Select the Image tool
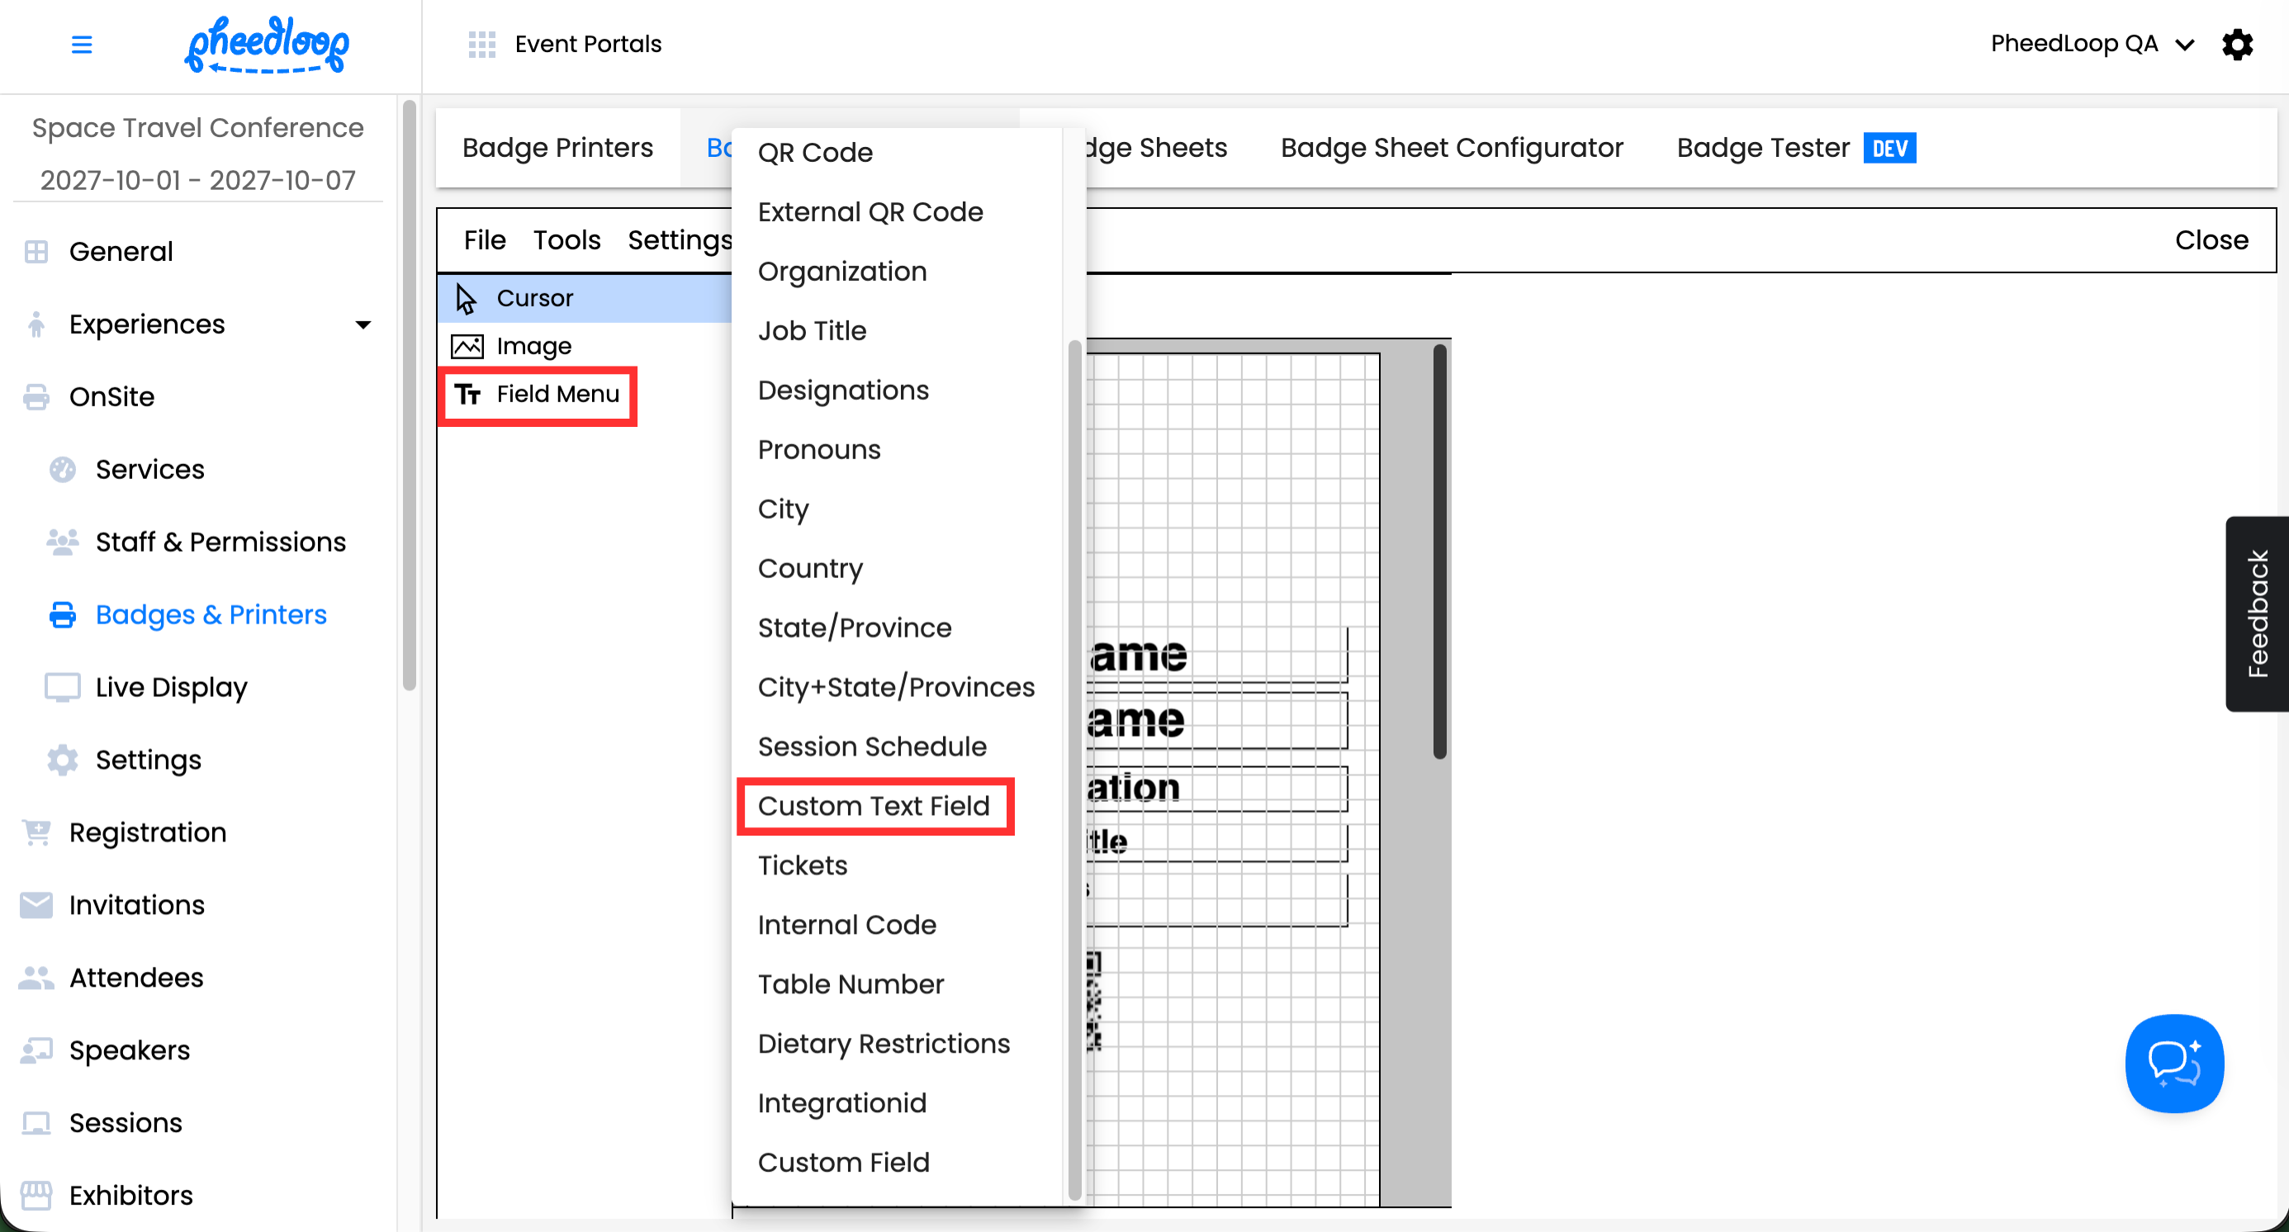The width and height of the screenshot is (2289, 1232). pyautogui.click(x=533, y=347)
